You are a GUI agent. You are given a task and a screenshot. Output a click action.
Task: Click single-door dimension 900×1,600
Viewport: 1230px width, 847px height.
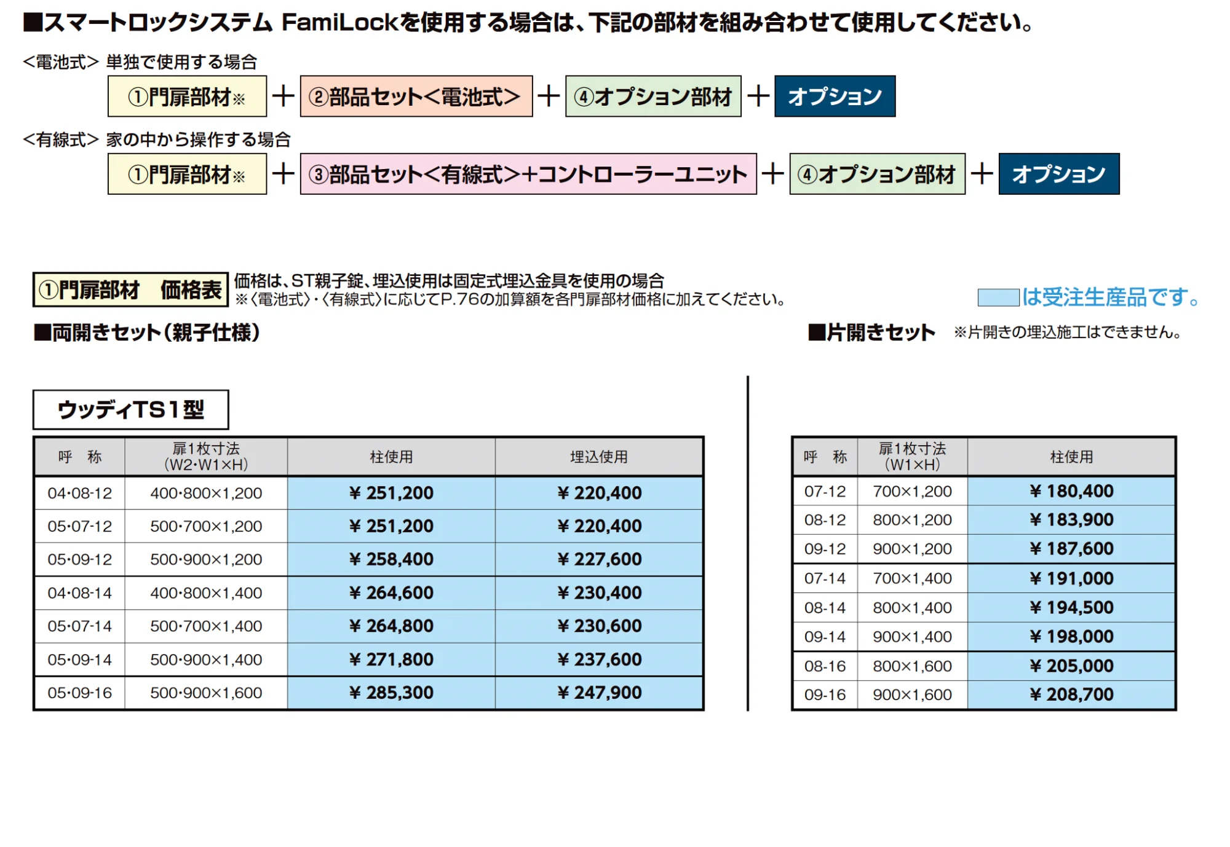click(x=912, y=695)
